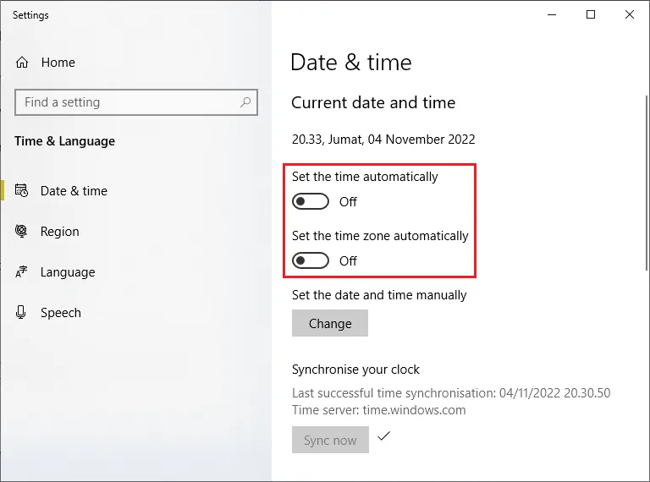This screenshot has width=650, height=482.
Task: Click the Date & time page heading
Action: pyautogui.click(x=351, y=63)
